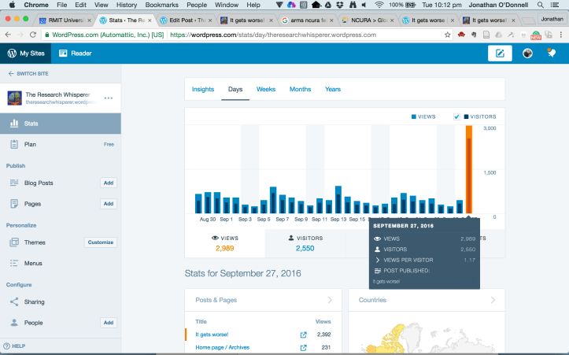Viewport: 569px width, 355px height.
Task: Click the Themes icon in sidebar
Action: point(14,242)
